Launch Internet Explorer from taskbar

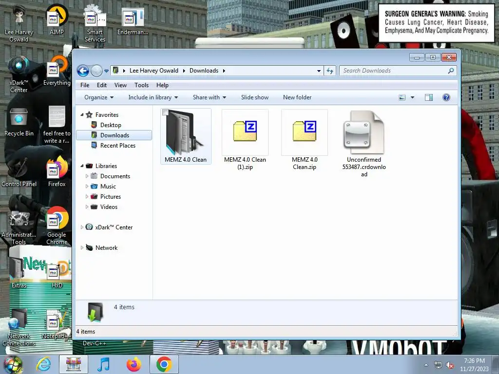click(x=43, y=364)
